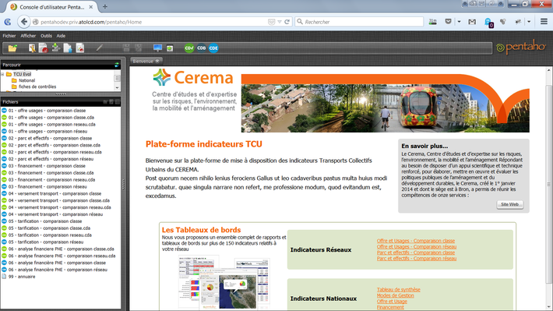Open dropdown arrow next to Firebug icon
The height and width of the screenshot is (311, 553).
coord(529,22)
